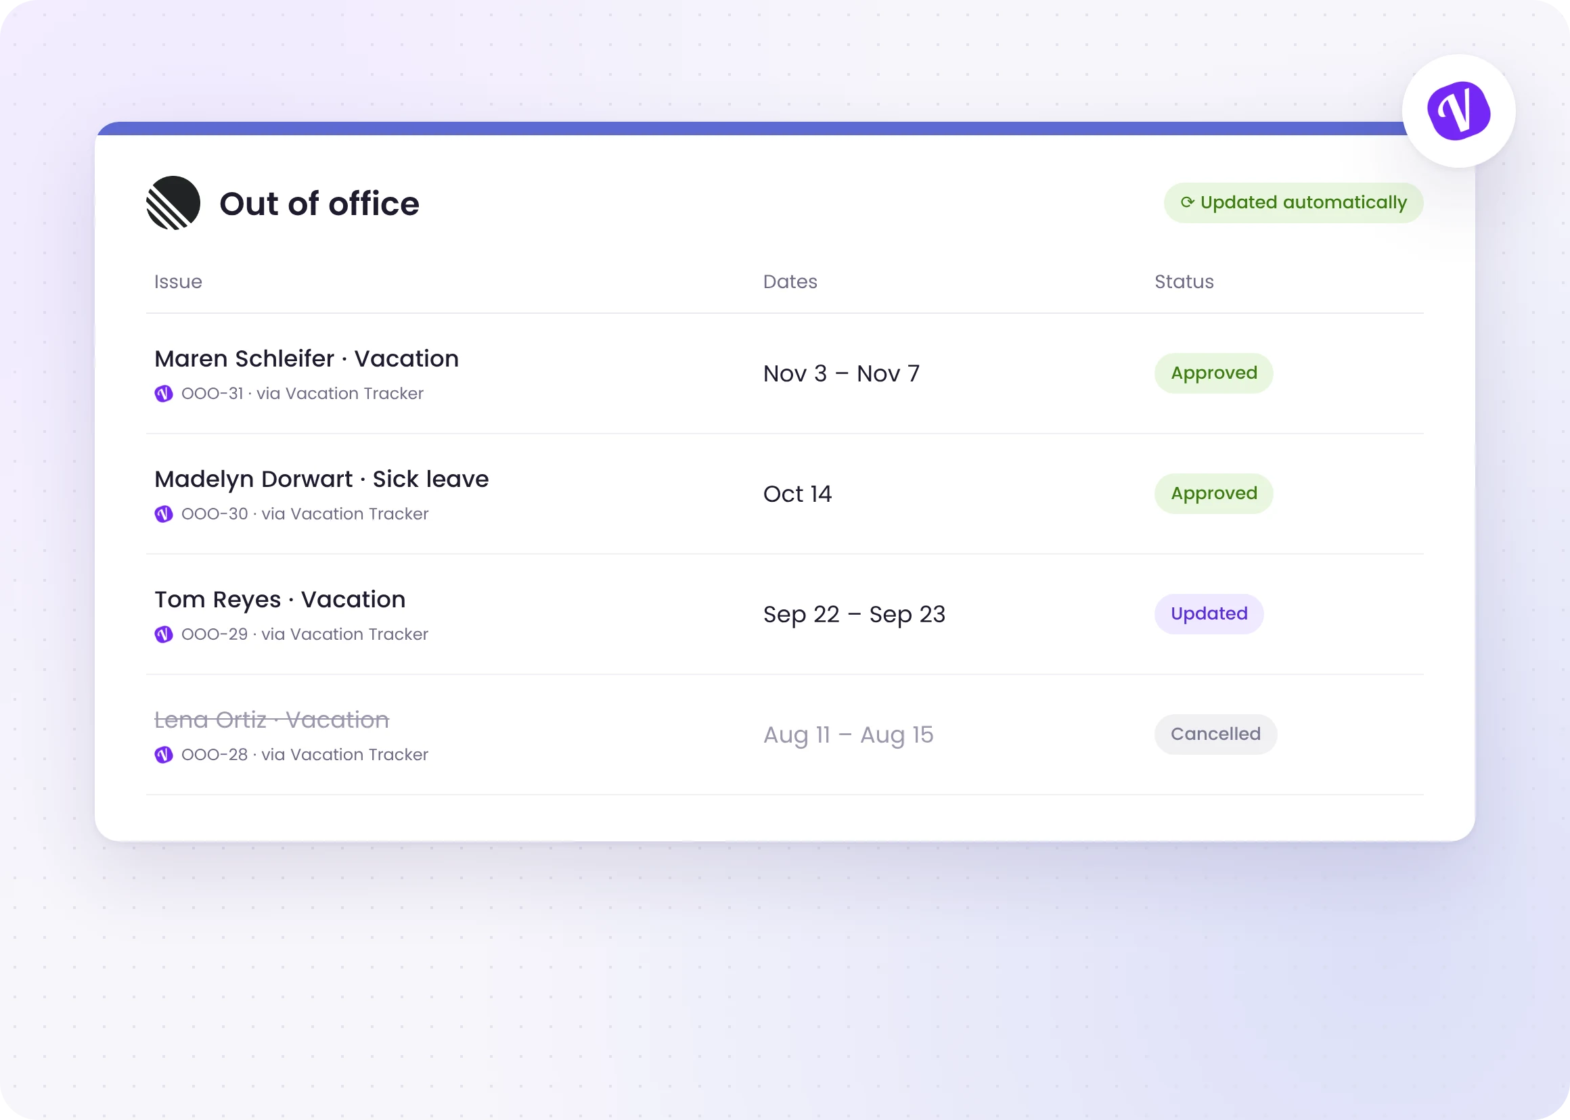Click OOO-28 · via Vacation Tracker text
The height and width of the screenshot is (1120, 1570).
click(305, 755)
